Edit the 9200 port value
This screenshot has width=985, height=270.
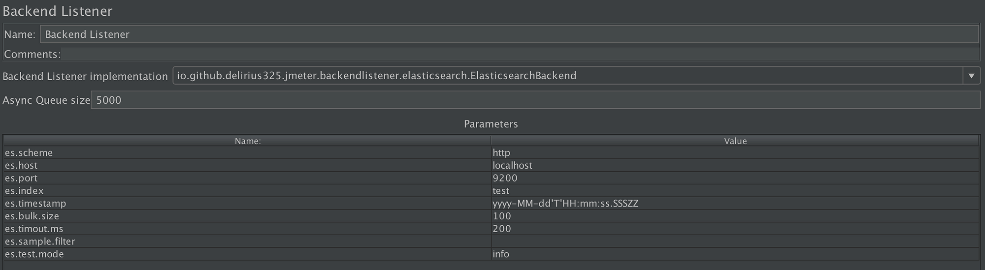734,178
